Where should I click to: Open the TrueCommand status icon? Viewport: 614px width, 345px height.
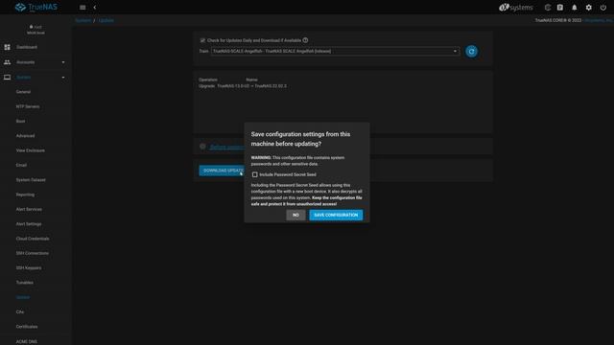[548, 8]
